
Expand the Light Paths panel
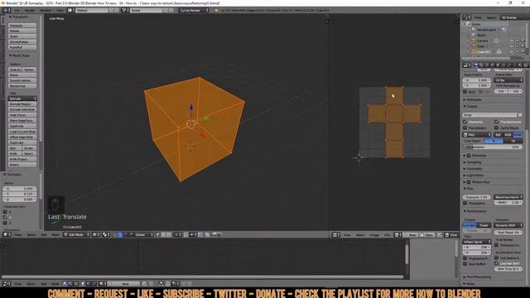tap(475, 175)
